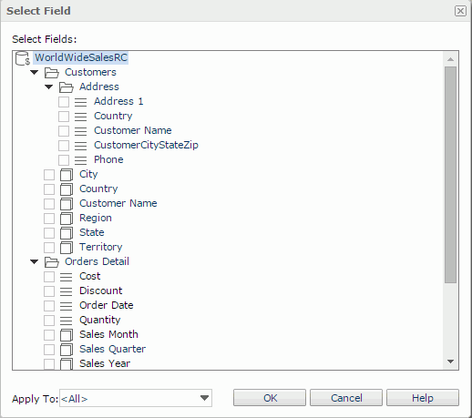Confirm selection with OK button
Viewport: 472px width, 418px height.
(270, 398)
